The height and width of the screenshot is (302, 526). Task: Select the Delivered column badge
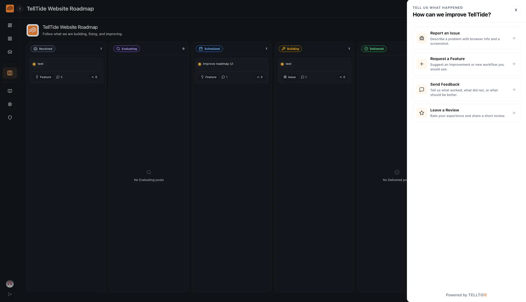pos(374,49)
